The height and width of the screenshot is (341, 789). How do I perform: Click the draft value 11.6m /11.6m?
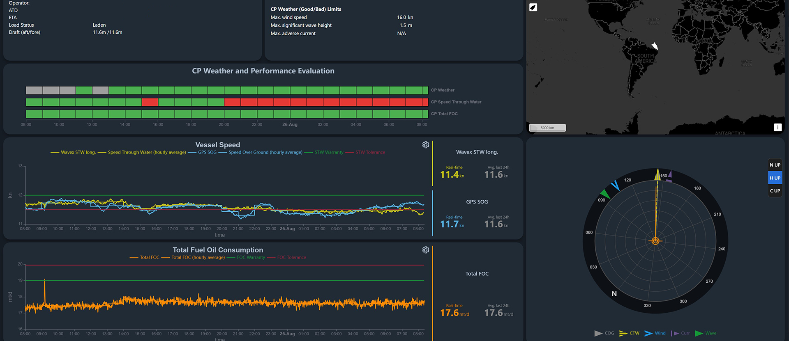point(107,32)
